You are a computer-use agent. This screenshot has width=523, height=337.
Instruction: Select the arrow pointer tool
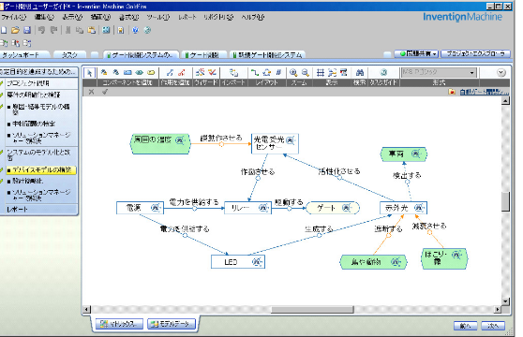click(x=89, y=73)
